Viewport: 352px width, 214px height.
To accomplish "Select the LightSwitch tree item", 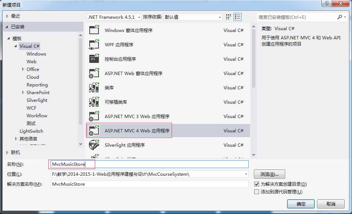I will [31, 131].
